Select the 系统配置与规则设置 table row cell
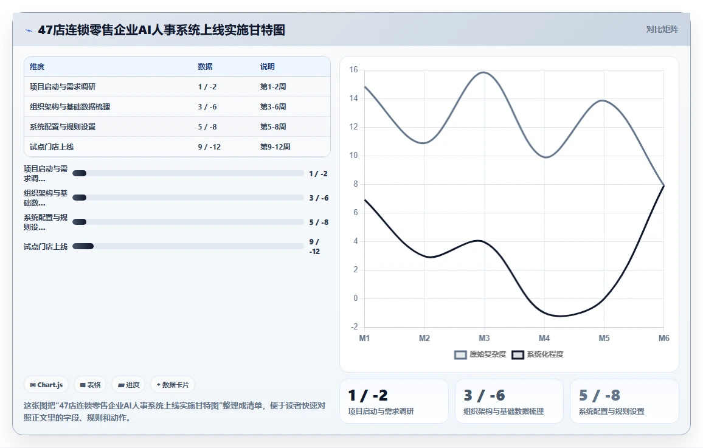Image resolution: width=703 pixels, height=448 pixels. [63, 127]
